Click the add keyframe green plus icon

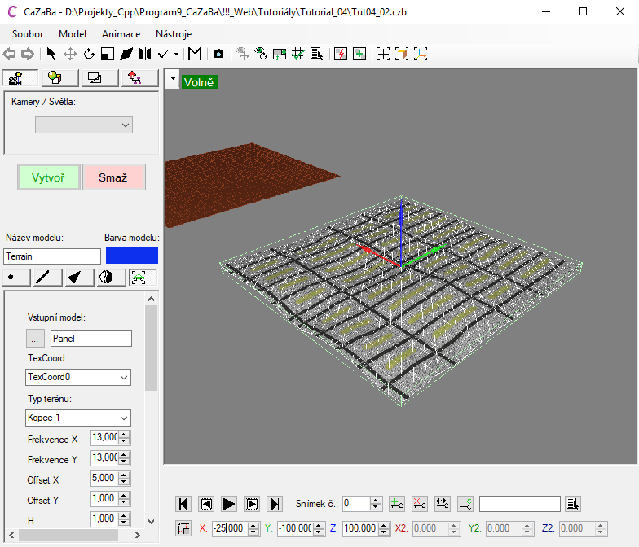coord(397,504)
